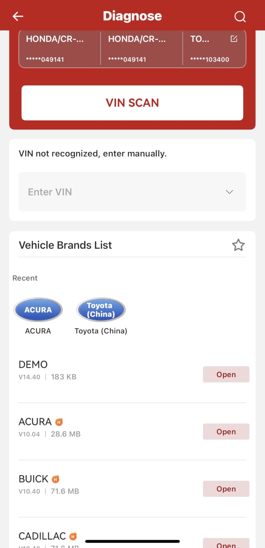This screenshot has height=548, width=265.
Task: Open the ACURA diagnostic software
Action: (x=226, y=431)
